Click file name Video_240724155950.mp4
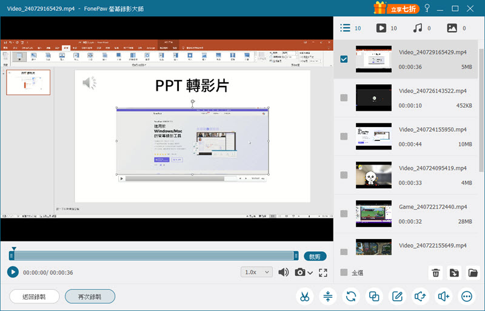 point(432,129)
